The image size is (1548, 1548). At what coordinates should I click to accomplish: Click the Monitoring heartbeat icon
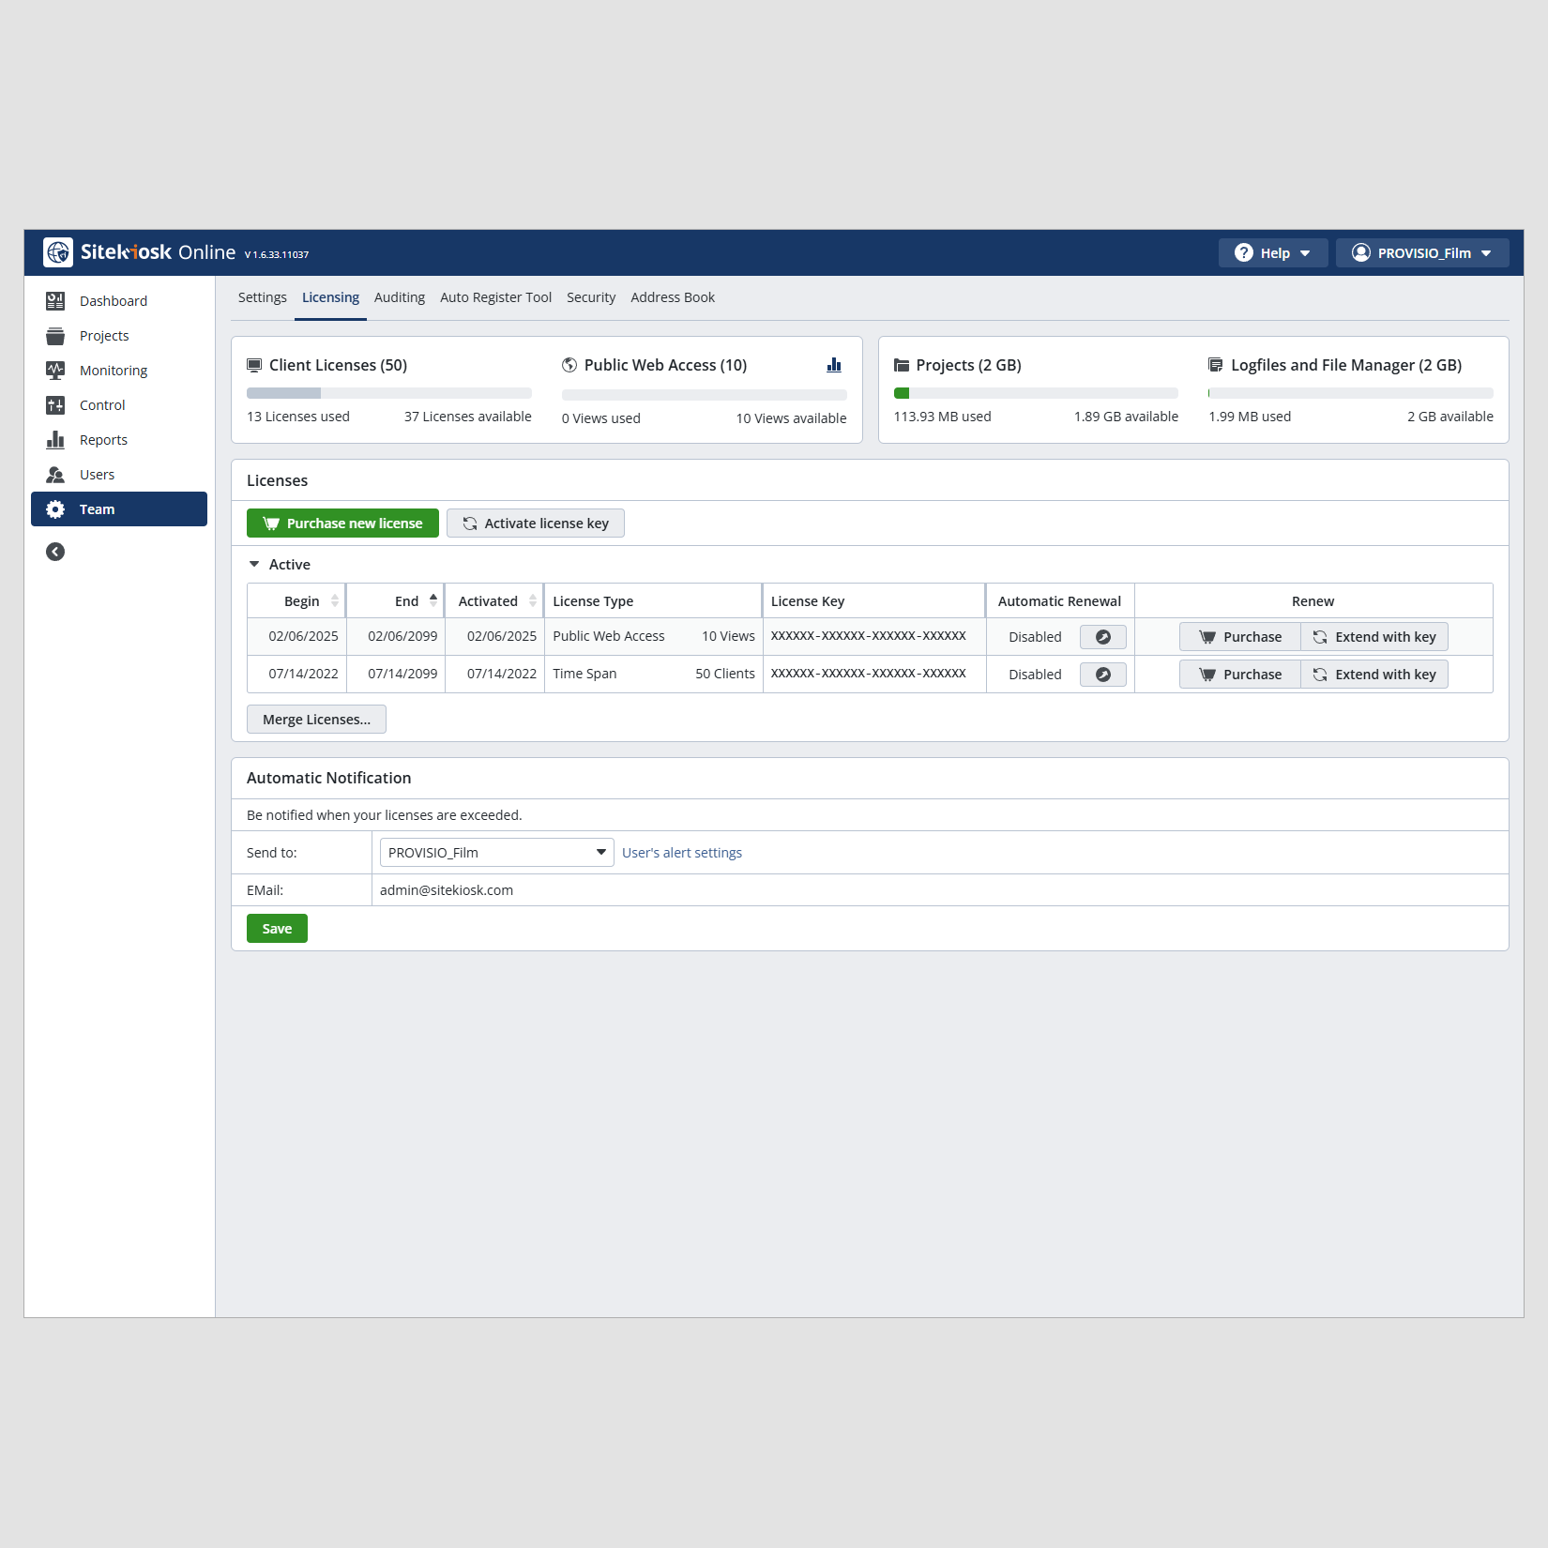pyautogui.click(x=55, y=371)
